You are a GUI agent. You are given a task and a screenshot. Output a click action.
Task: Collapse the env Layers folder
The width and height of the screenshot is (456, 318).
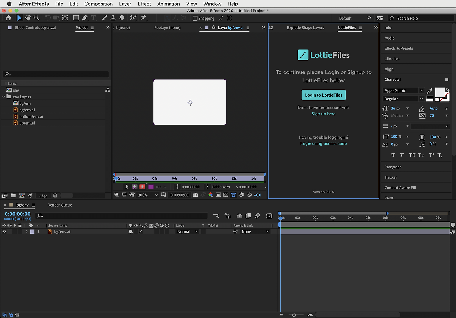coord(4,97)
